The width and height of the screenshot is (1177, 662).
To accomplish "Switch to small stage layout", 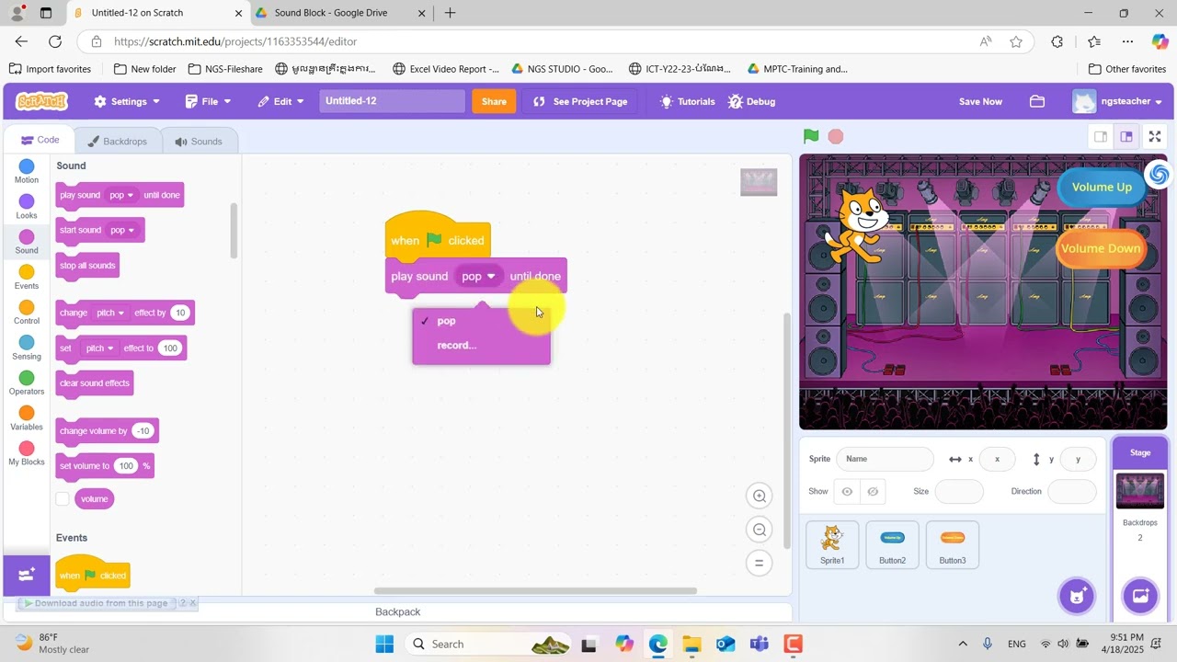I will point(1100,137).
